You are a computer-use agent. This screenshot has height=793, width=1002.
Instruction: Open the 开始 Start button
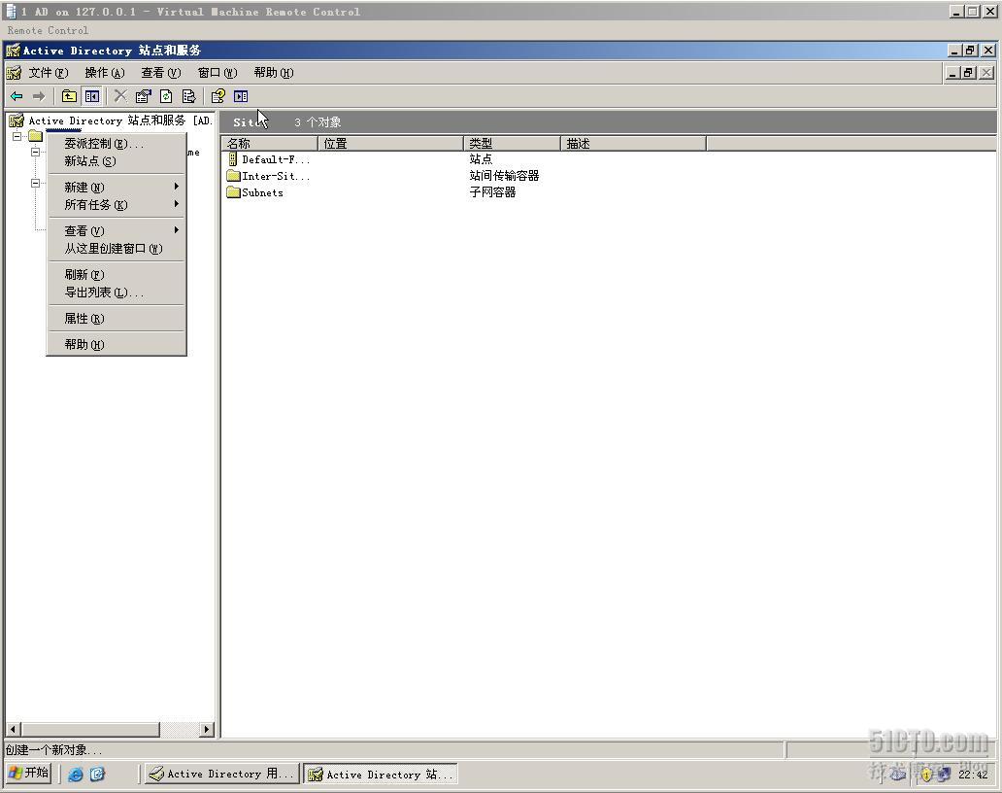[x=29, y=774]
